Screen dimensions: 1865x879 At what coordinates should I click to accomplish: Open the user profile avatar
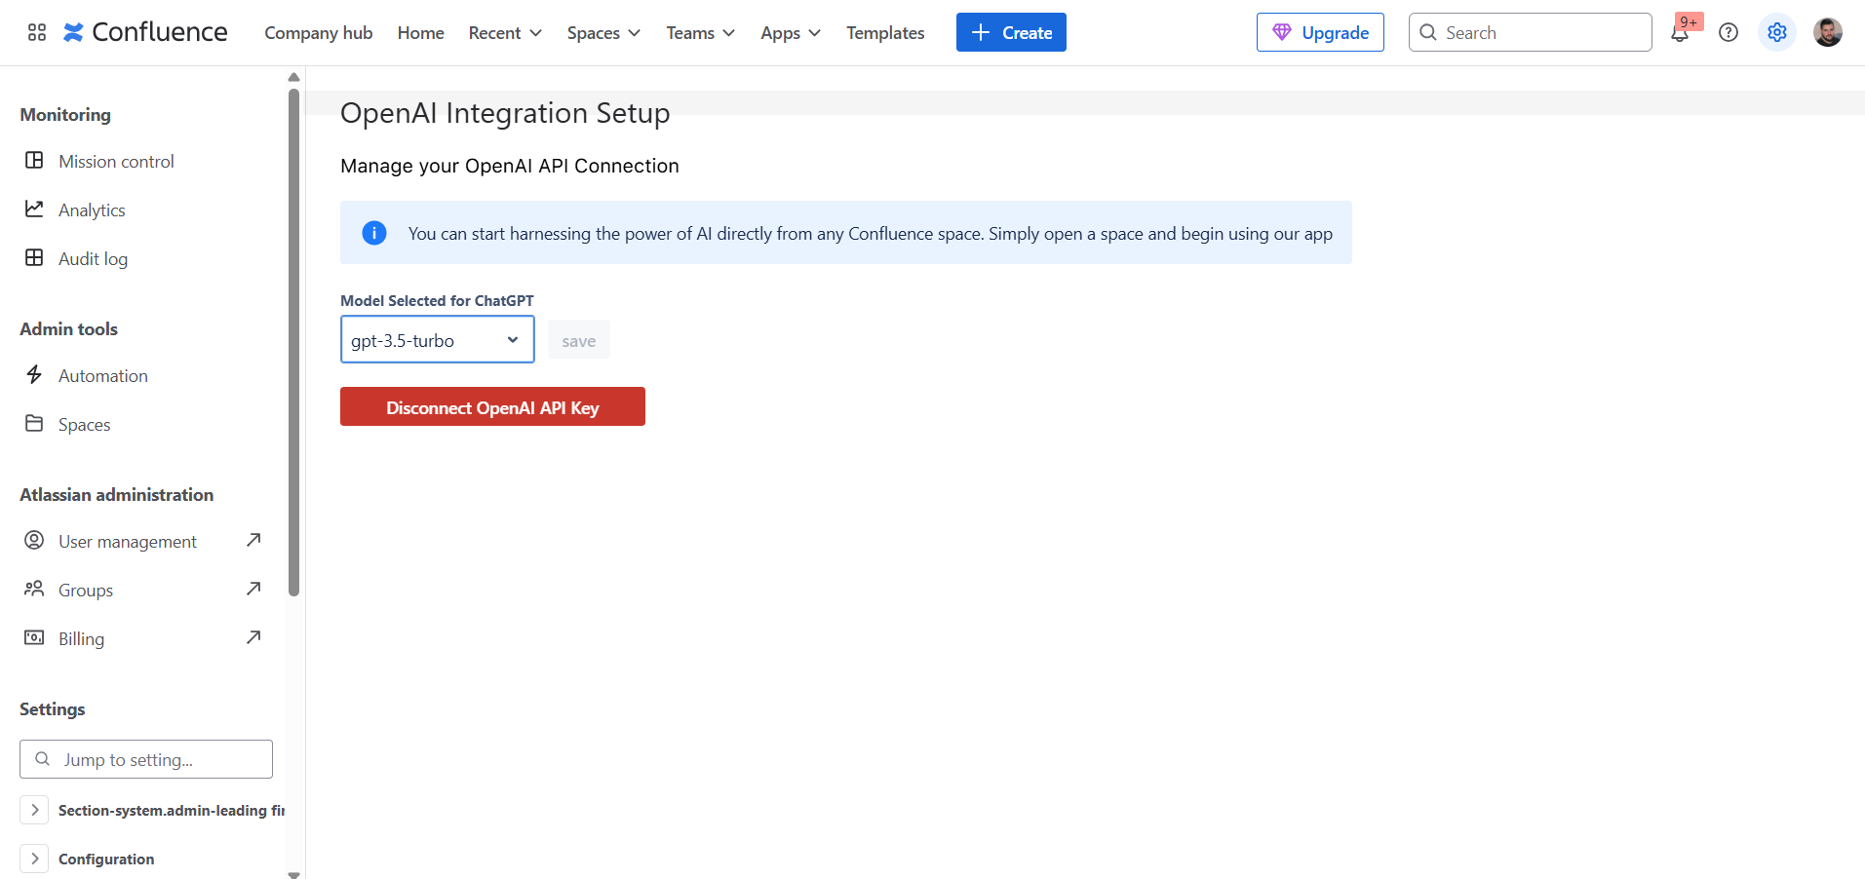[x=1827, y=33]
